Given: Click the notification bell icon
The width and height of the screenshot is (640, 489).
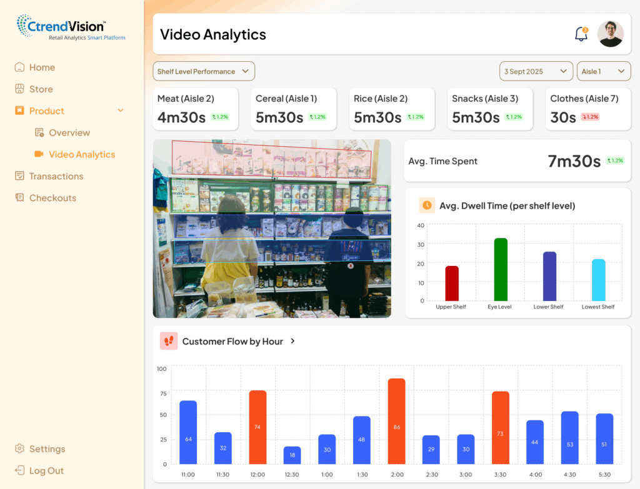Looking at the screenshot, I should 581,34.
